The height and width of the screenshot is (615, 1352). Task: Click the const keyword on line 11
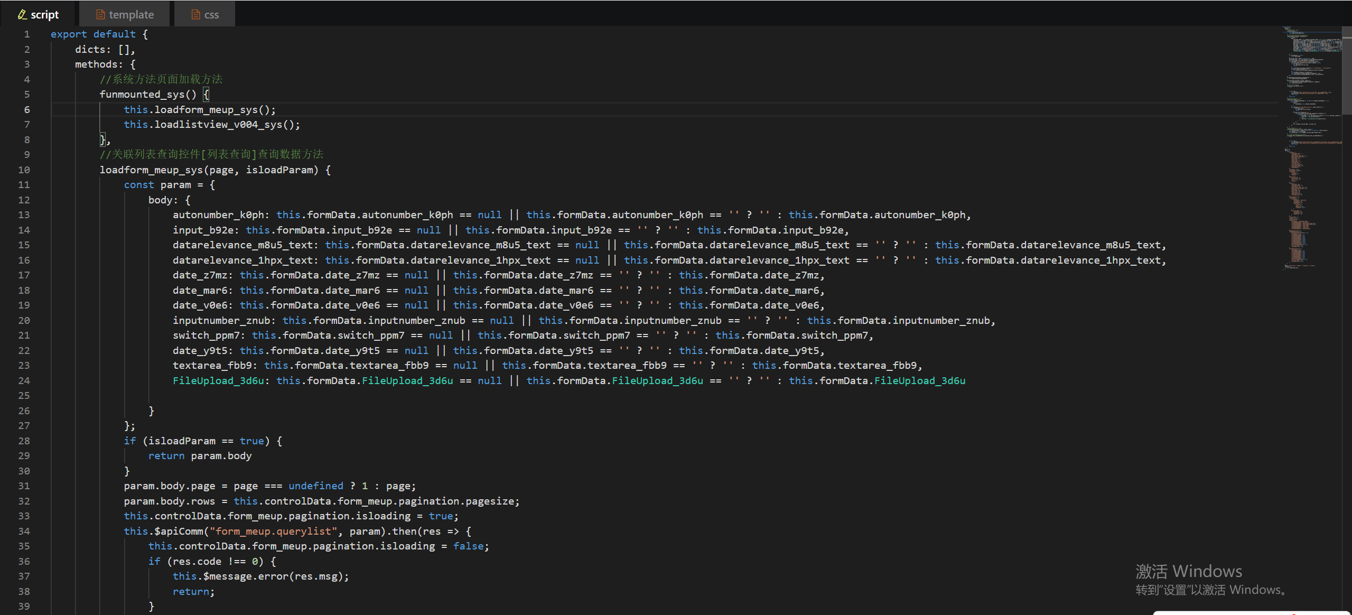[139, 185]
